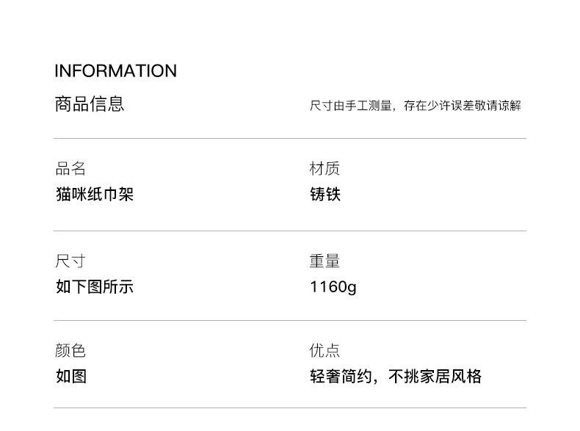Select the 如图 color value
580x431 pixels.
click(x=71, y=376)
